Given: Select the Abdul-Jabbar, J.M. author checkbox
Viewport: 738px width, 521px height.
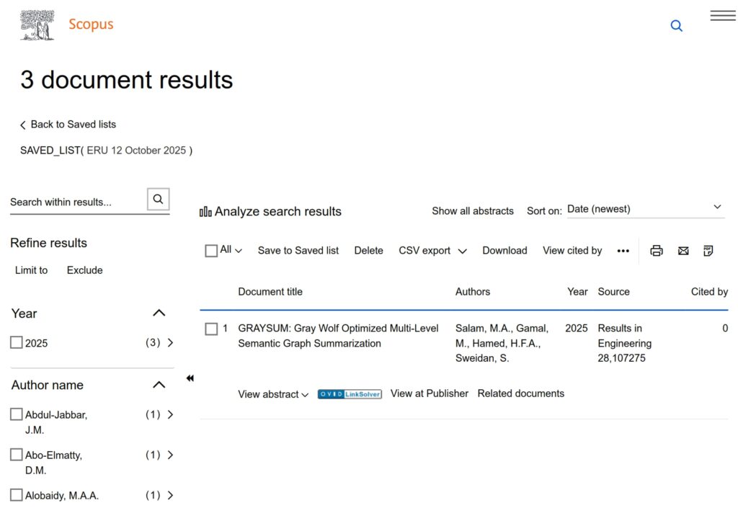Looking at the screenshot, I should 17,414.
